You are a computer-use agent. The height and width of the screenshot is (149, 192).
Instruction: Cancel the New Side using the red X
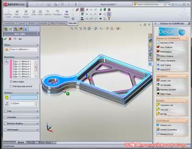point(10,39)
